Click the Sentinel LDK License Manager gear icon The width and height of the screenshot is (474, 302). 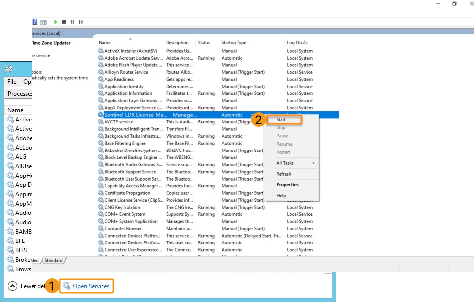click(x=101, y=115)
